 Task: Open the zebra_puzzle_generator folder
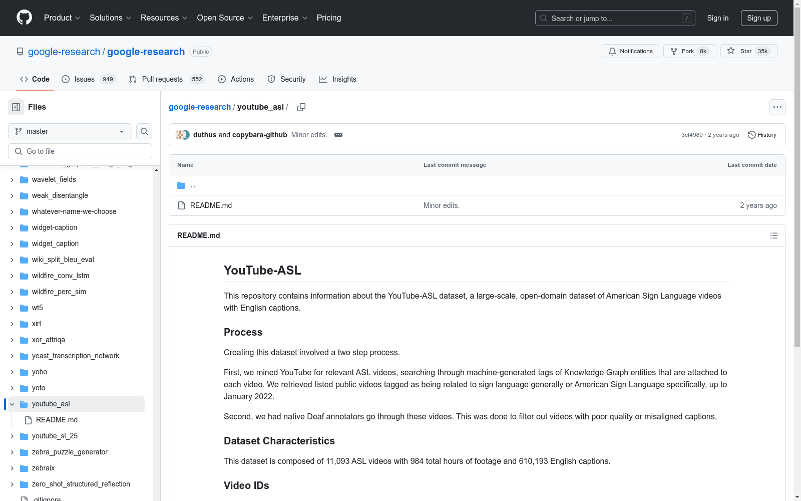[70, 452]
